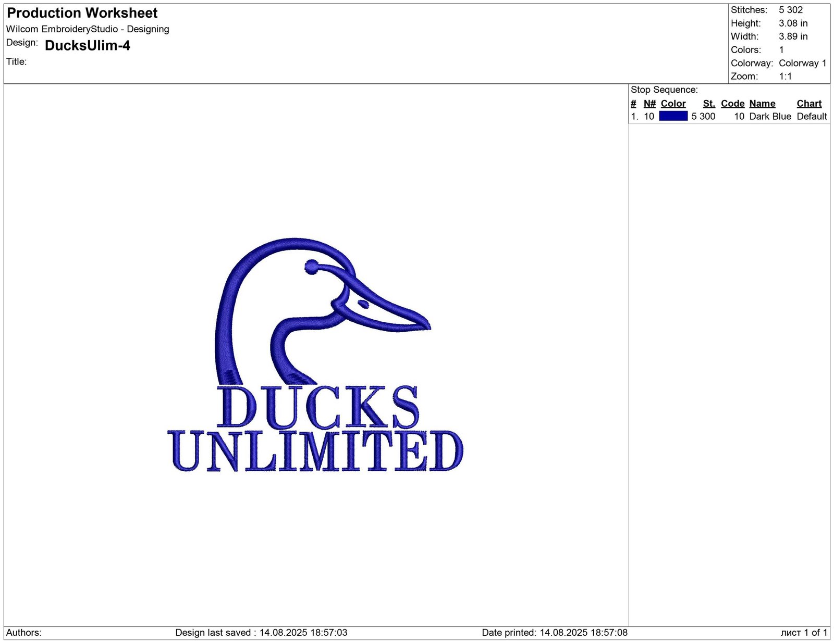Click the Dark Blue color swatch

(x=673, y=116)
